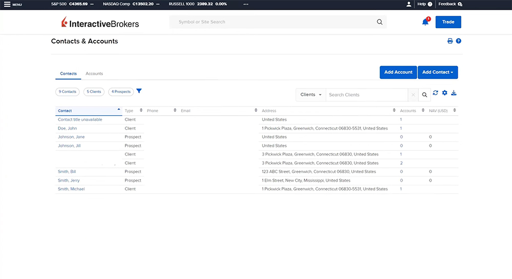Click the Add Account button

398,72
